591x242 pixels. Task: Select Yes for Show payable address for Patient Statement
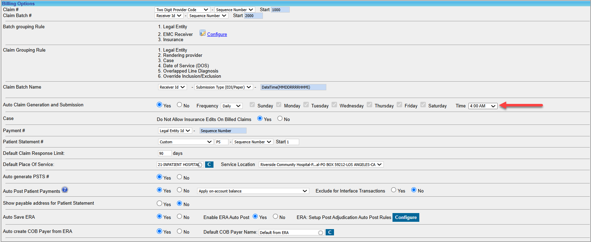160,203
